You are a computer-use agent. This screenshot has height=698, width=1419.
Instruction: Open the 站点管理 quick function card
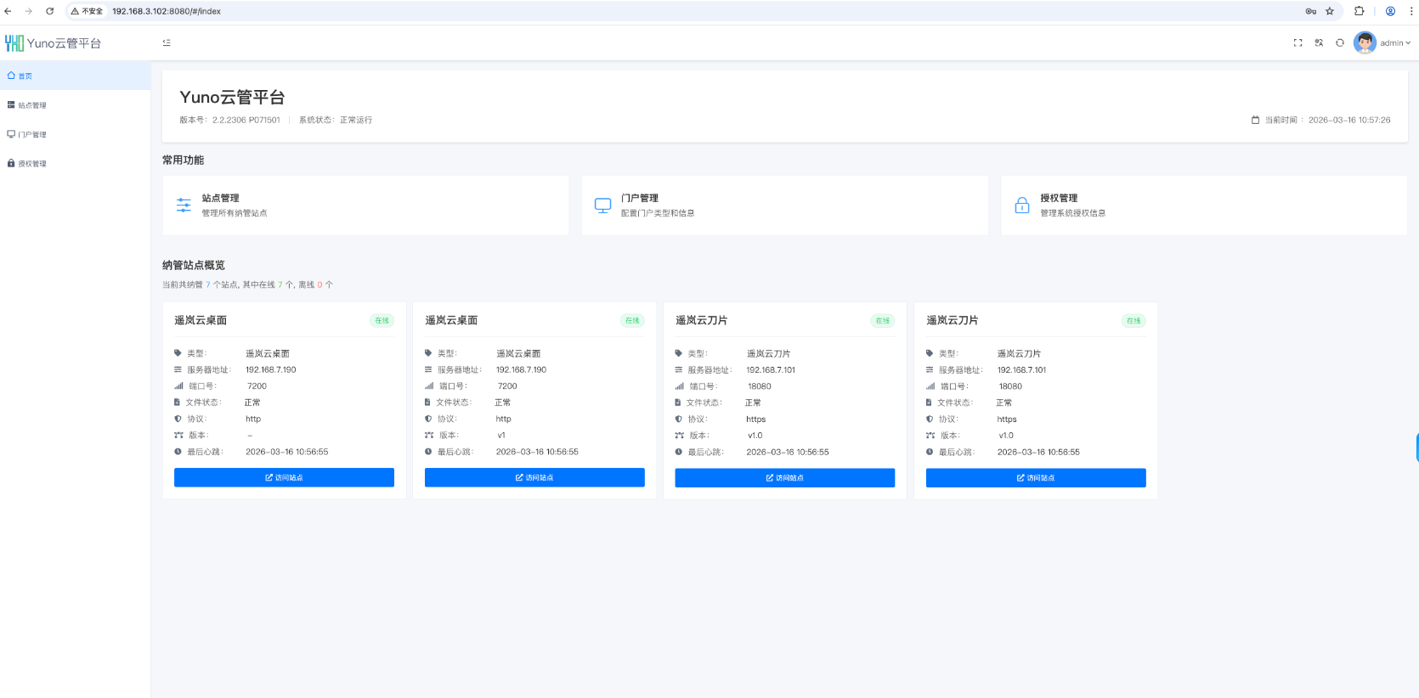pyautogui.click(x=365, y=205)
